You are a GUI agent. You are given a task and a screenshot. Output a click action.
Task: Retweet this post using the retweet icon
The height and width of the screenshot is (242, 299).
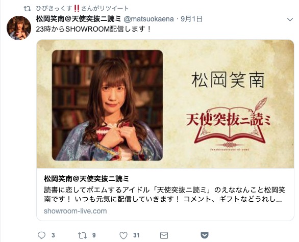(x=82, y=235)
